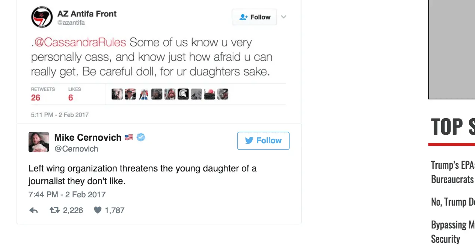Click Mike Cernovich's profile photo
The image size is (475, 245).
tap(39, 142)
